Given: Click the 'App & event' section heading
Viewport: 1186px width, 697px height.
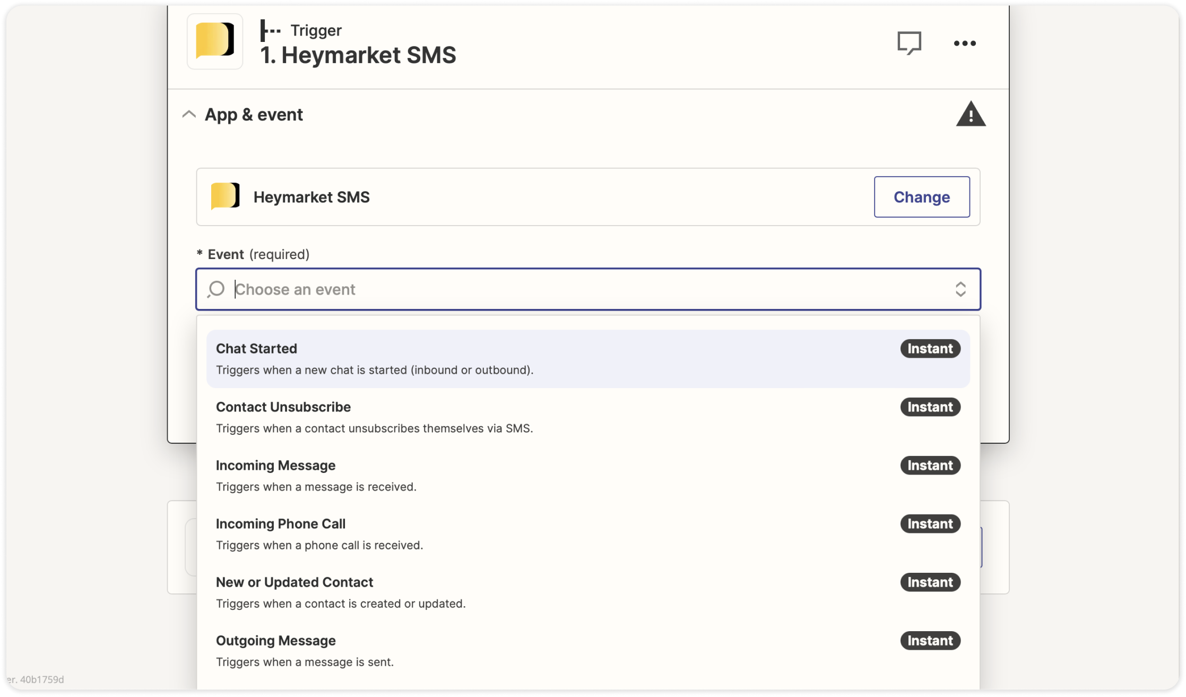Looking at the screenshot, I should (254, 115).
